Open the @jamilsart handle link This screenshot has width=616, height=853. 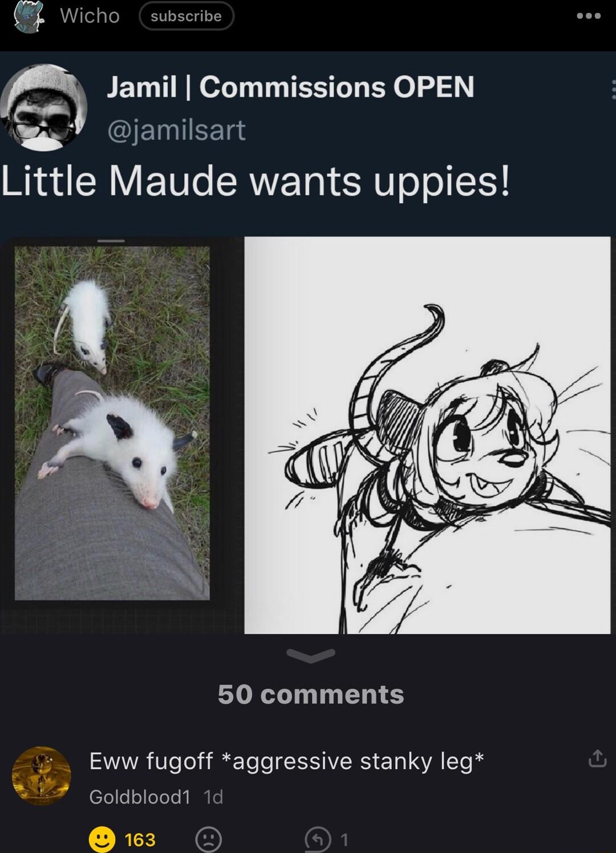176,130
